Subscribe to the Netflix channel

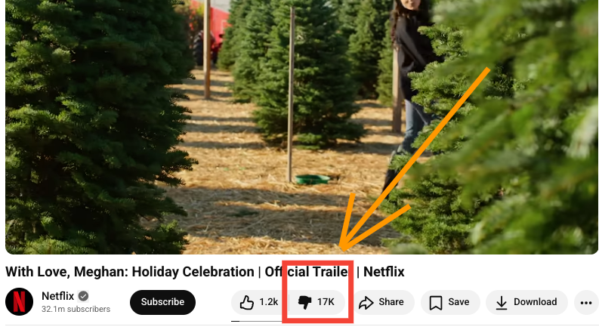[x=162, y=302]
